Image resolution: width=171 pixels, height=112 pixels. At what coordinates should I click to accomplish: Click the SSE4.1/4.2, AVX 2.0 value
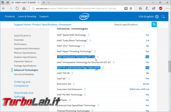pyautogui.click(x=139, y=89)
